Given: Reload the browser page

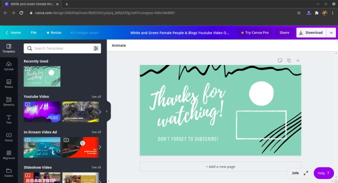Looking at the screenshot, I should (x=21, y=13).
